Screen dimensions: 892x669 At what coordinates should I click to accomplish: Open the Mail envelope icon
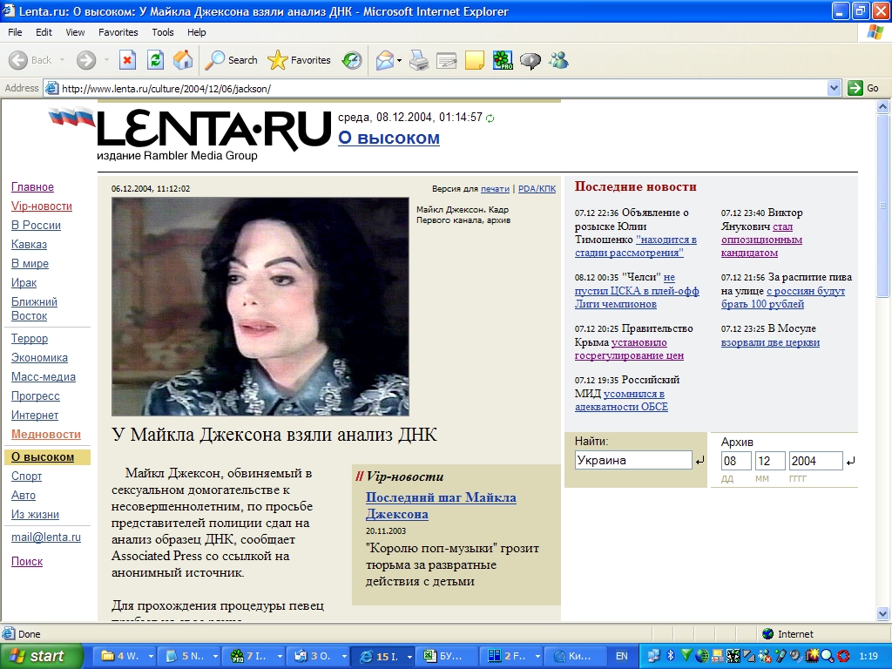point(384,60)
